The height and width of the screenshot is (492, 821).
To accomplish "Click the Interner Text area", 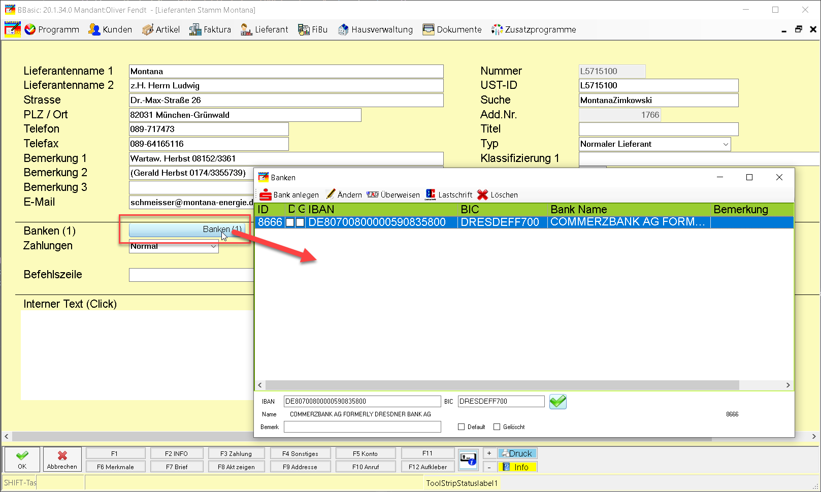I will click(x=137, y=355).
